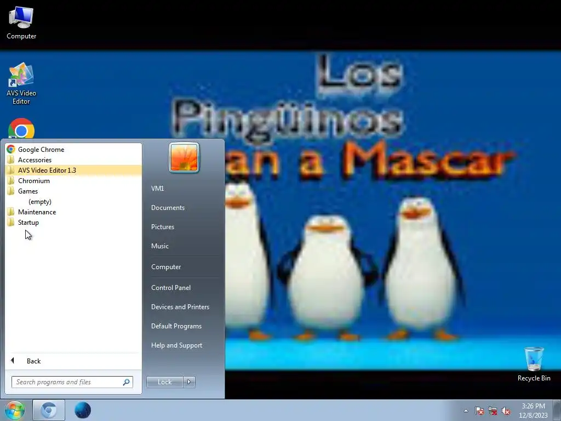Click the Chromium taskbar icon
The width and height of the screenshot is (561, 421).
pyautogui.click(x=49, y=410)
